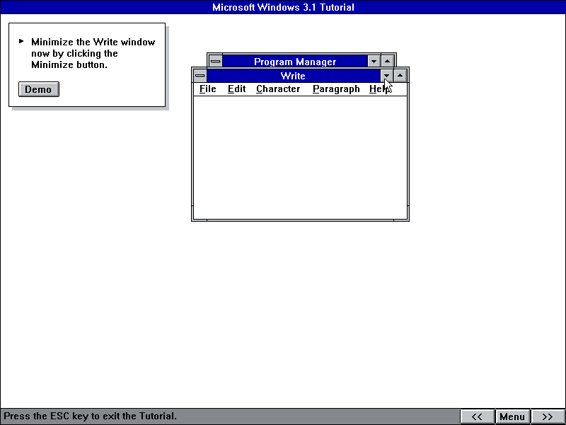The height and width of the screenshot is (425, 566).
Task: Click the Program Manager title bar
Action: (x=295, y=61)
